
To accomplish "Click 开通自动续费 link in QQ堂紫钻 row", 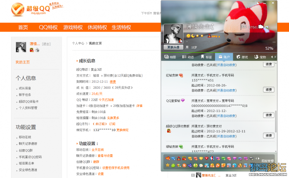I will [x=226, y=116].
